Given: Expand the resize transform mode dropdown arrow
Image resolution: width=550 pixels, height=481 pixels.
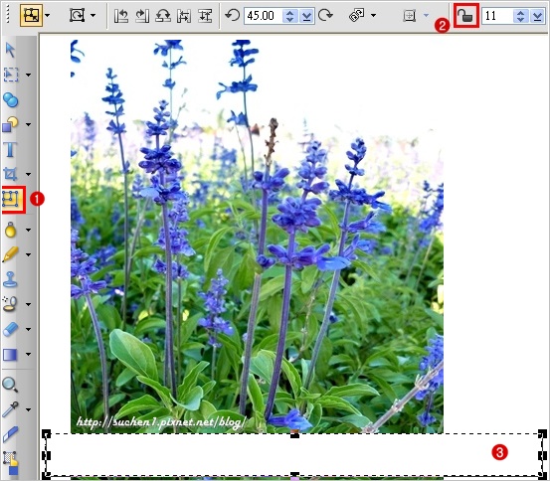Looking at the screenshot, I should (x=48, y=16).
